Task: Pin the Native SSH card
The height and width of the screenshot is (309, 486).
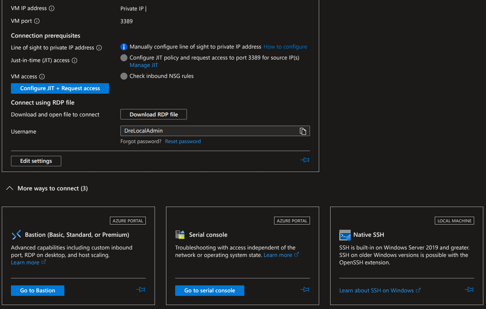Action: (x=469, y=290)
